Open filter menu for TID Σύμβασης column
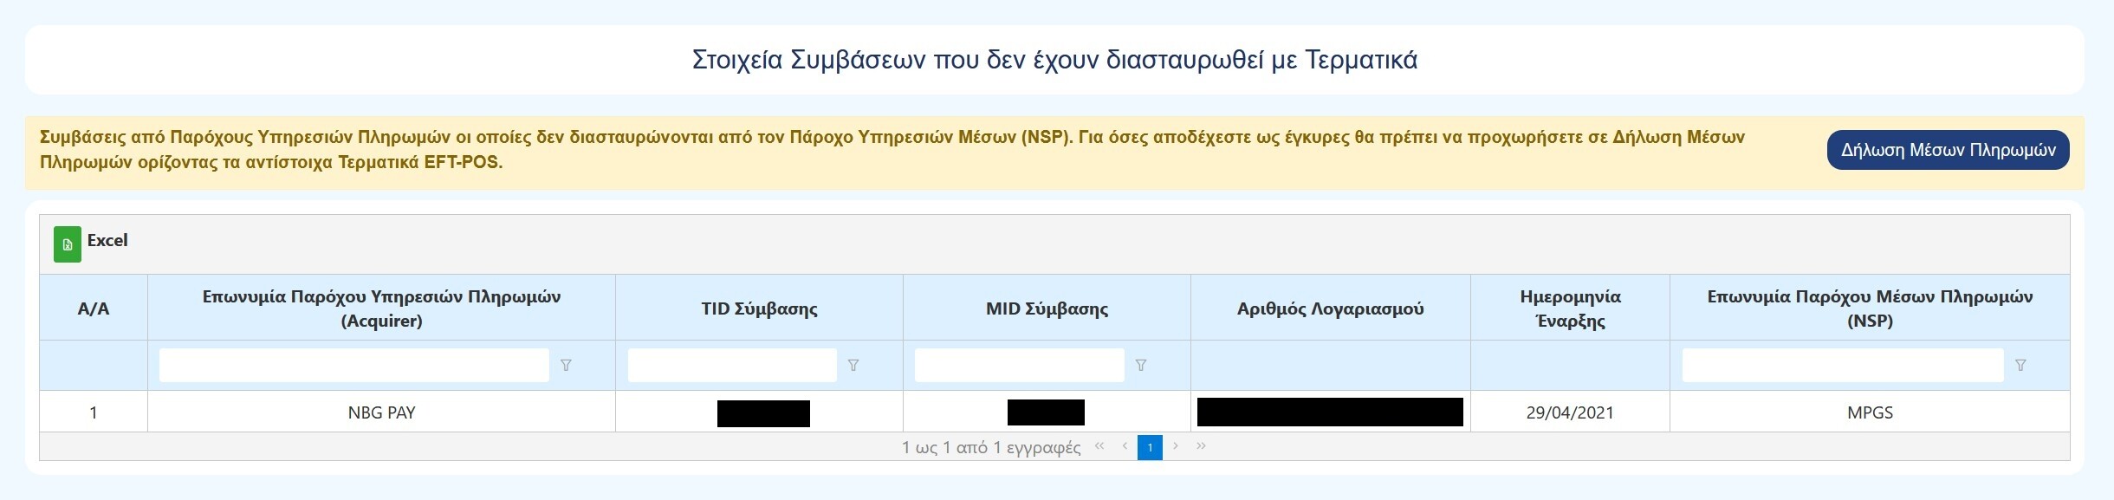Screen dimensions: 2114x500 [x=853, y=366]
